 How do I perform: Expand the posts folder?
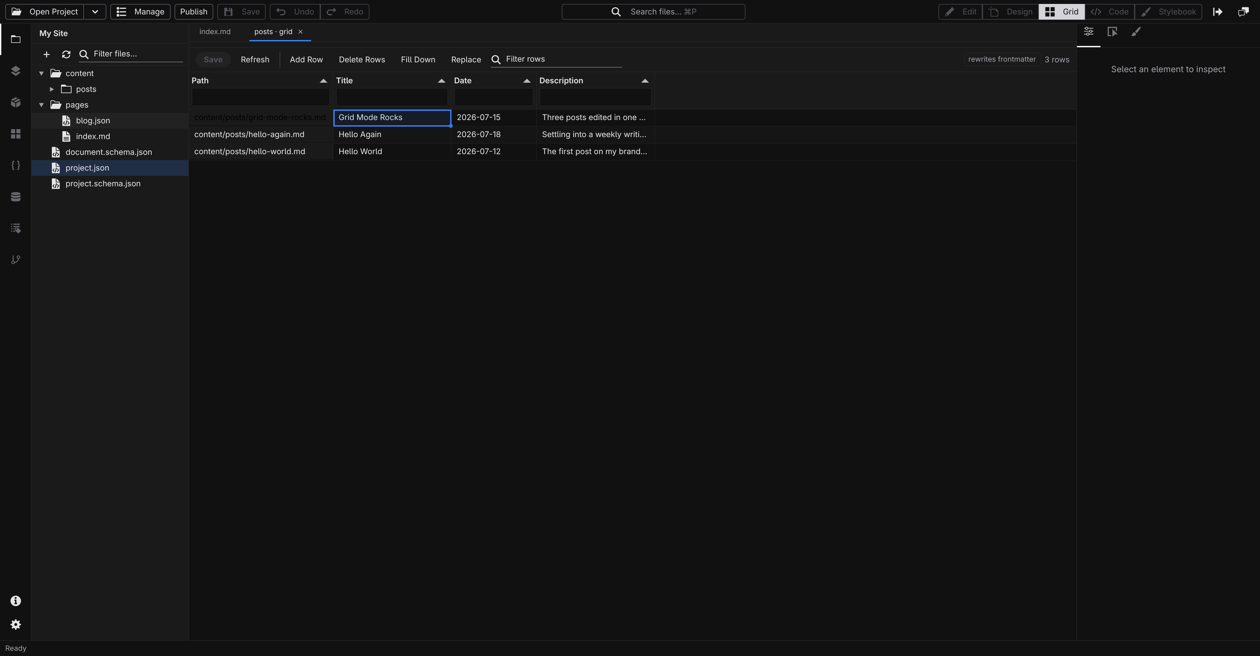(52, 89)
